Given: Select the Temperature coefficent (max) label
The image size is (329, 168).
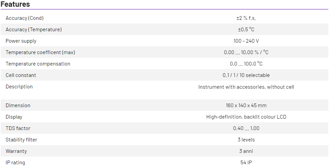Looking at the screenshot, I should coord(40,52).
